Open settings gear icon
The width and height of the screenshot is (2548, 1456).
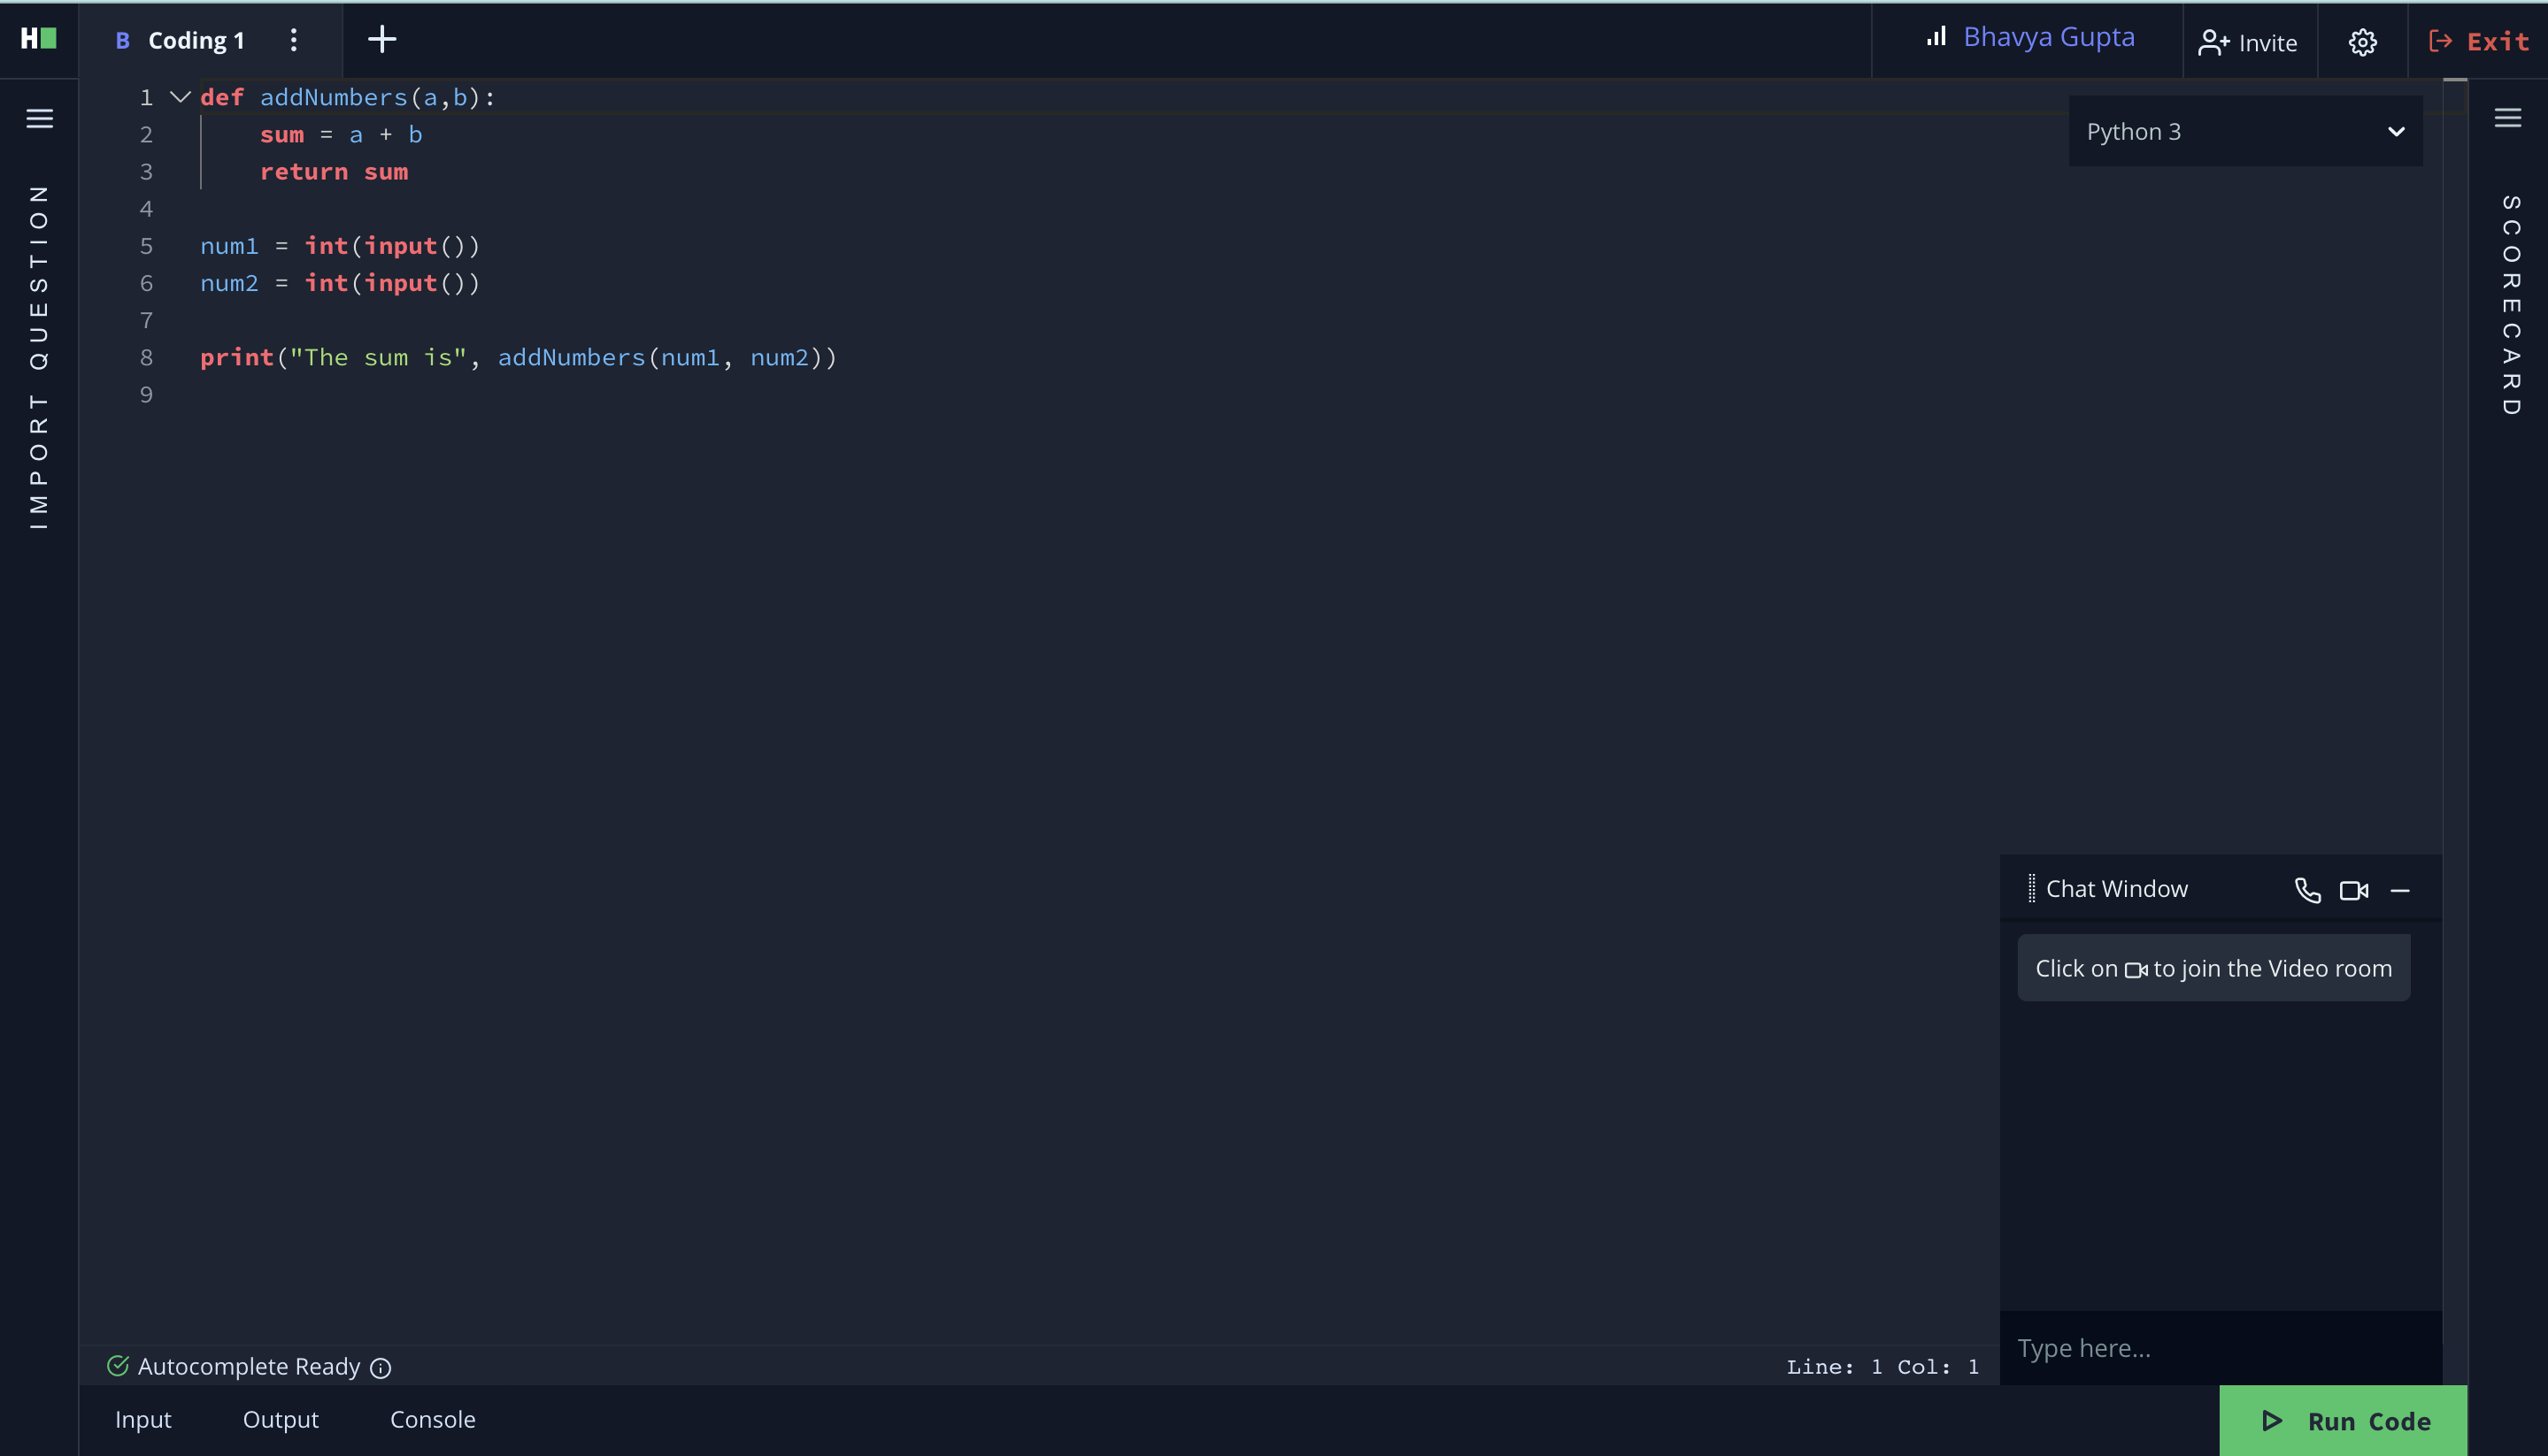pos(2362,42)
